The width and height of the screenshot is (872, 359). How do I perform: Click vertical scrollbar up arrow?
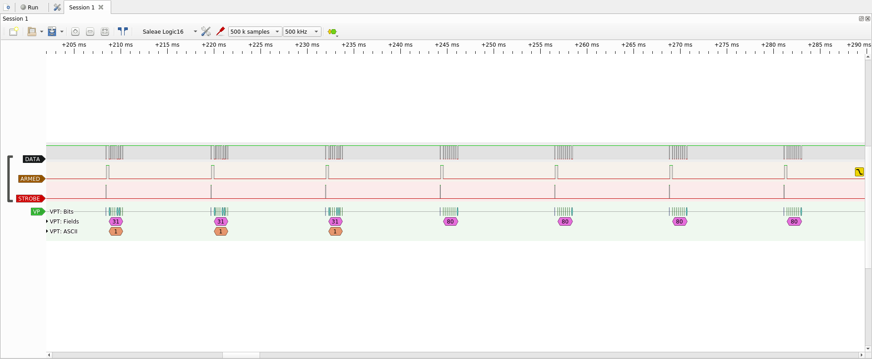pos(868,57)
